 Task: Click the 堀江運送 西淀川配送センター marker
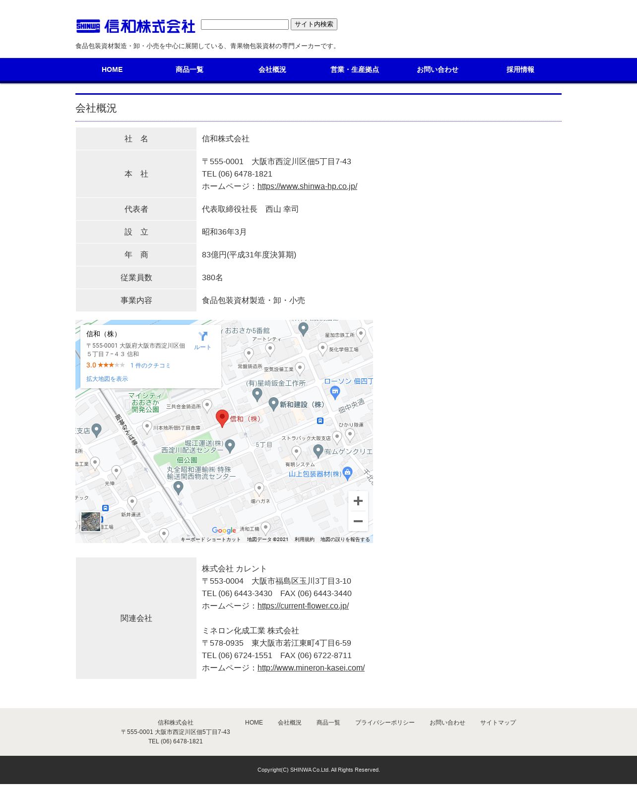pyautogui.click(x=230, y=446)
